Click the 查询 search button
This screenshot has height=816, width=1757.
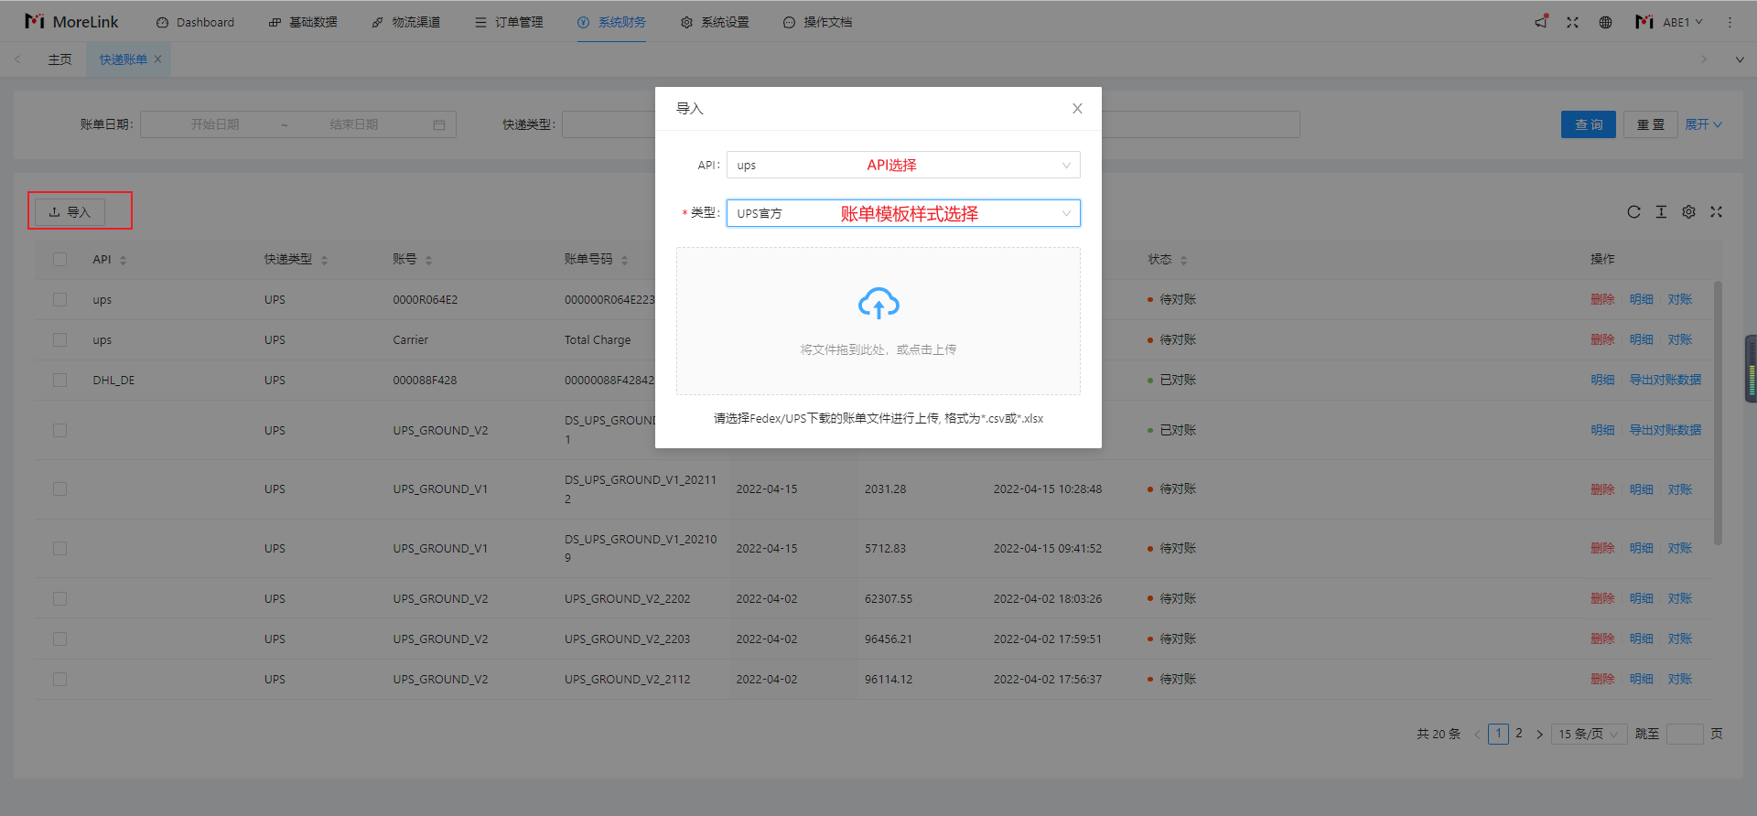pyautogui.click(x=1588, y=125)
